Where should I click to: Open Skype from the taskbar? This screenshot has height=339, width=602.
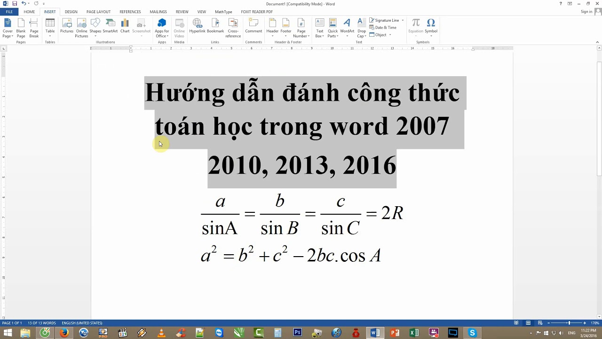point(472,333)
